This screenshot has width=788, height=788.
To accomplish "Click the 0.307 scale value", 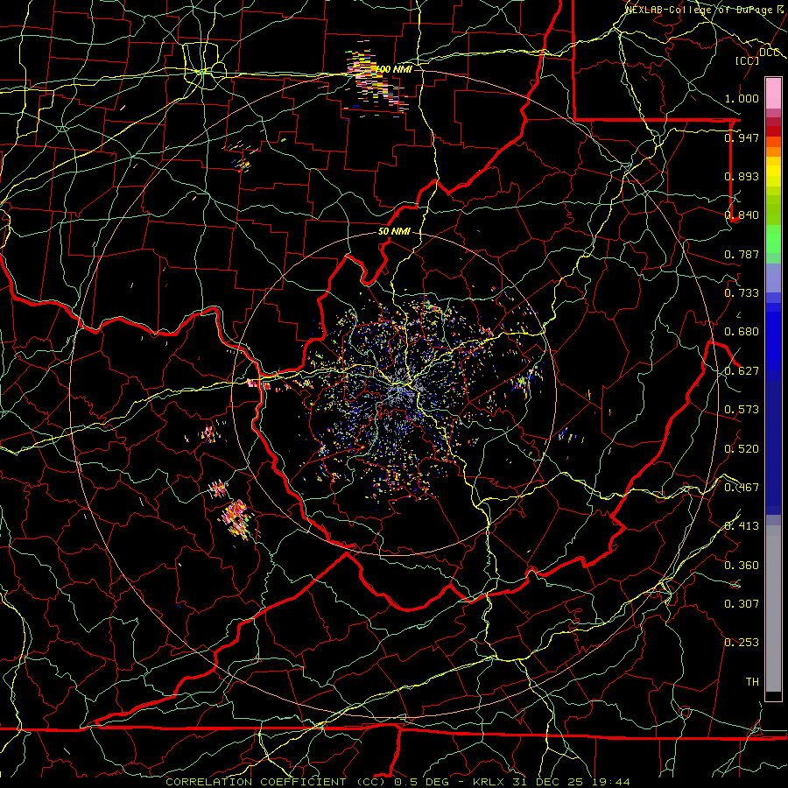I will (742, 603).
